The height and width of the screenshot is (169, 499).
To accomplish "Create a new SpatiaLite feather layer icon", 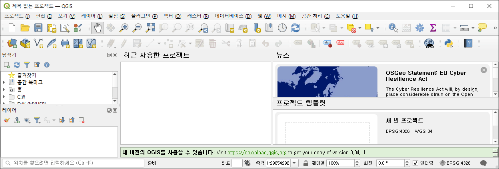I will pyautogui.click(x=52, y=43).
